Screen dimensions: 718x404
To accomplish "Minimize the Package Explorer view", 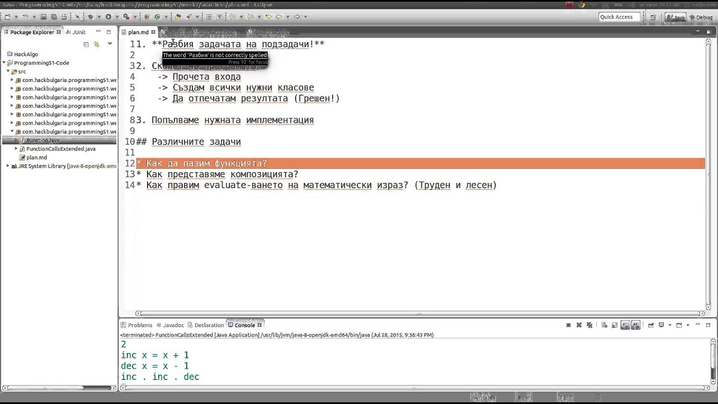I will pos(98,32).
